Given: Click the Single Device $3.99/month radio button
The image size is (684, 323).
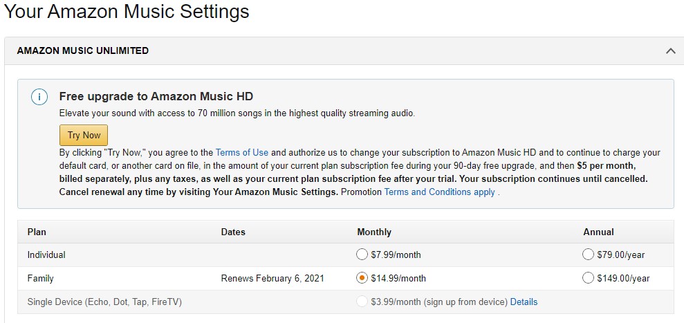Looking at the screenshot, I should (362, 302).
